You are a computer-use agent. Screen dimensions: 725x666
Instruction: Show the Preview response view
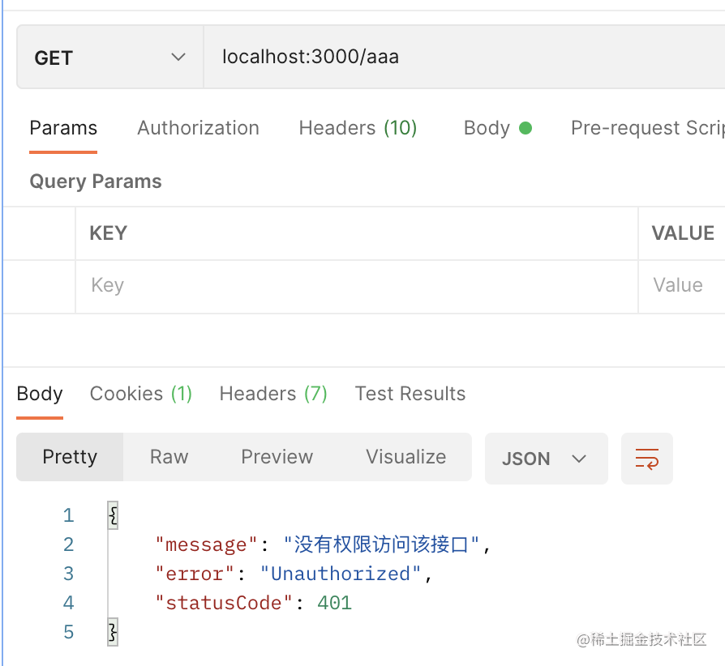coord(277,457)
